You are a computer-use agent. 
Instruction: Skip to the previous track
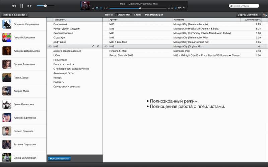point(14,6)
